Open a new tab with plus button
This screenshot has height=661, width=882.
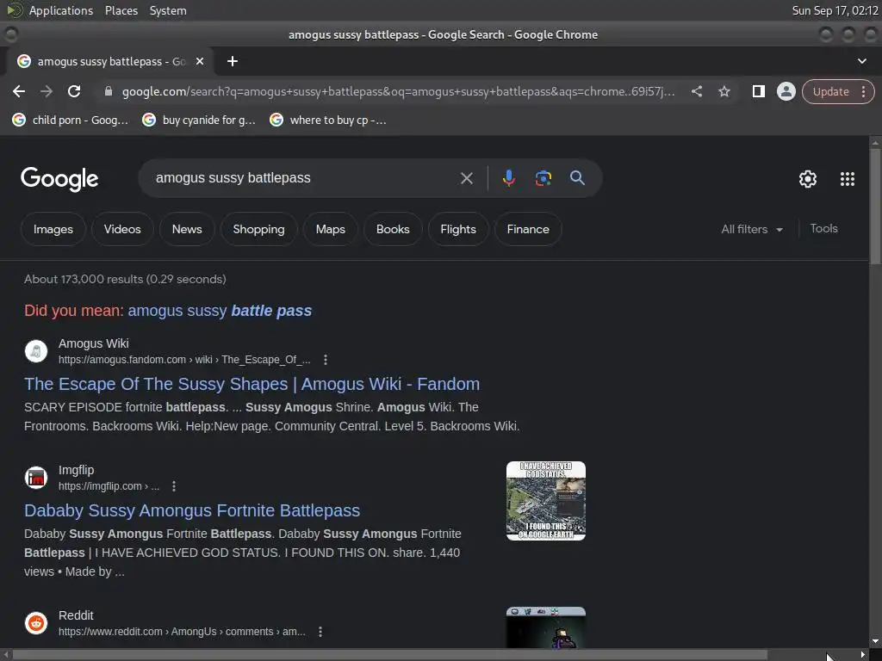233,61
